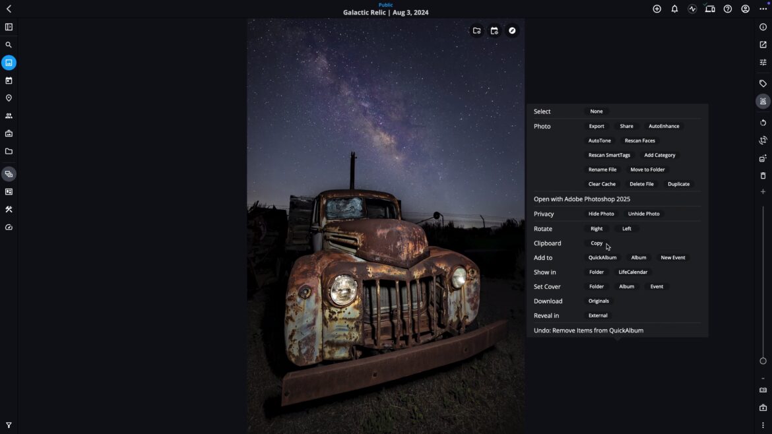
Task: Toggle the left sidebar panel icon
Action: (9, 27)
